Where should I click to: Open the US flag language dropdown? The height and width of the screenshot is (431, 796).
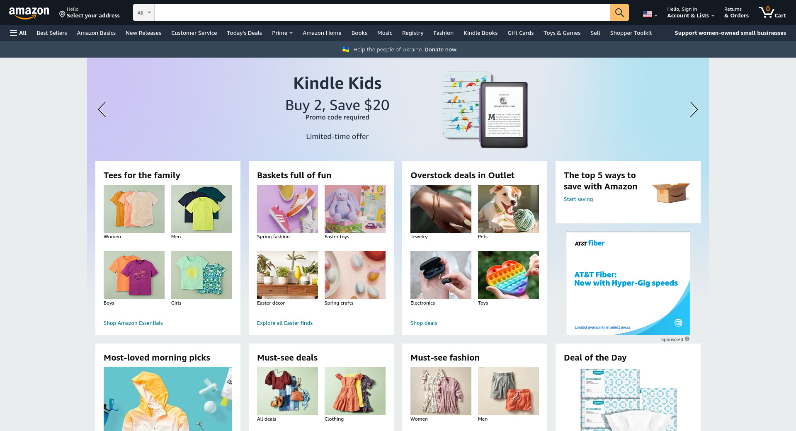(650, 14)
